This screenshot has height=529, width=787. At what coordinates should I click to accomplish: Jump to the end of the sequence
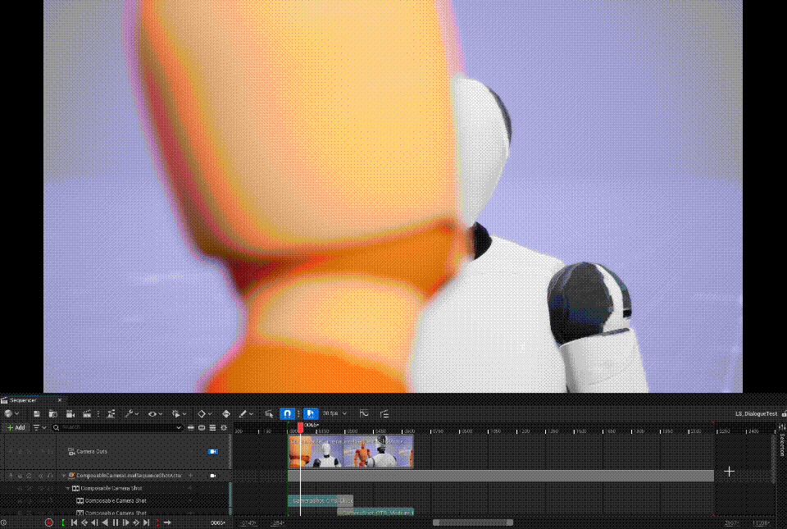(147, 522)
